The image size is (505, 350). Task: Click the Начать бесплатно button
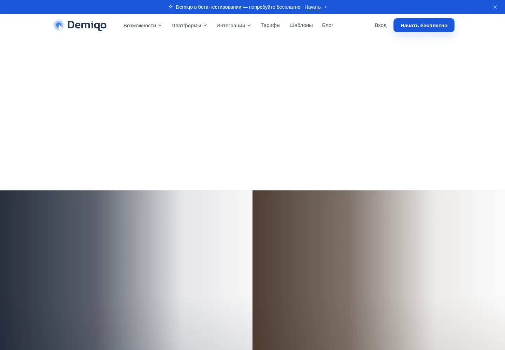click(424, 25)
